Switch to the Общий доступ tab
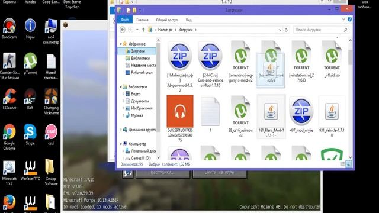Image resolution: width=379 pixels, height=213 pixels. click(x=167, y=20)
